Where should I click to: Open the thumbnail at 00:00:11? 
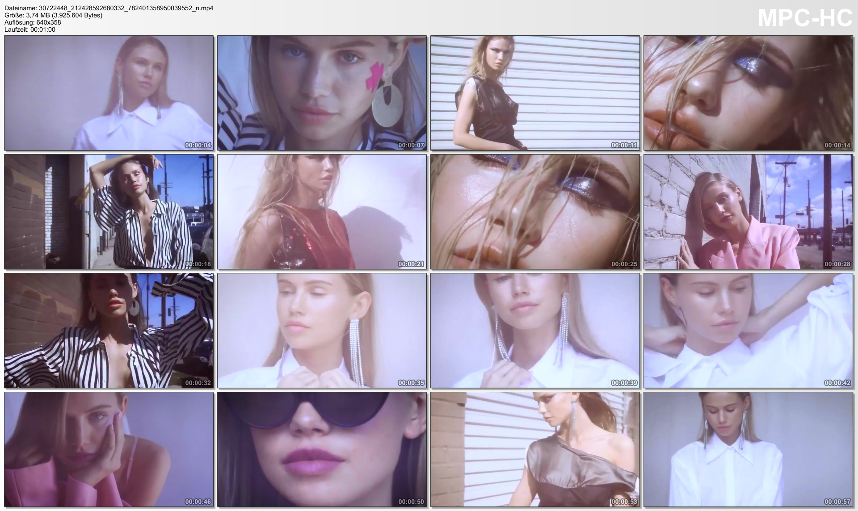pos(535,93)
